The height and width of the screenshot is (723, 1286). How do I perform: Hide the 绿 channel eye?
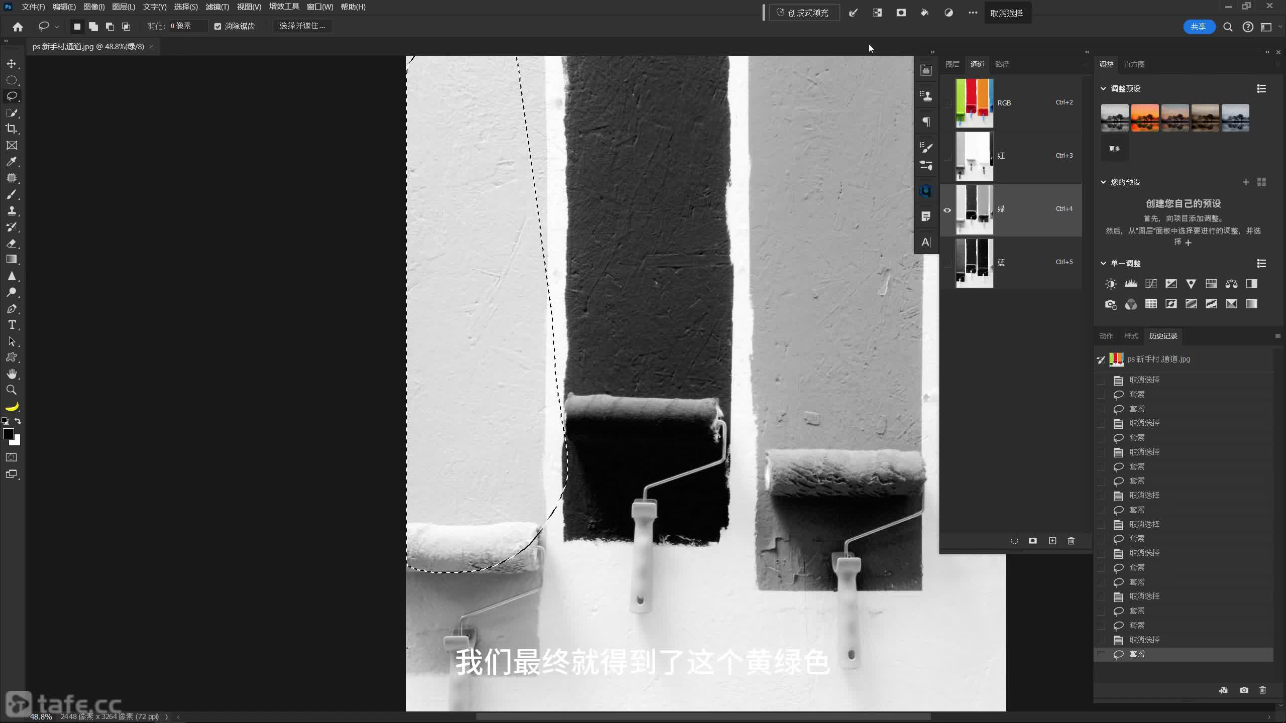pyautogui.click(x=947, y=210)
